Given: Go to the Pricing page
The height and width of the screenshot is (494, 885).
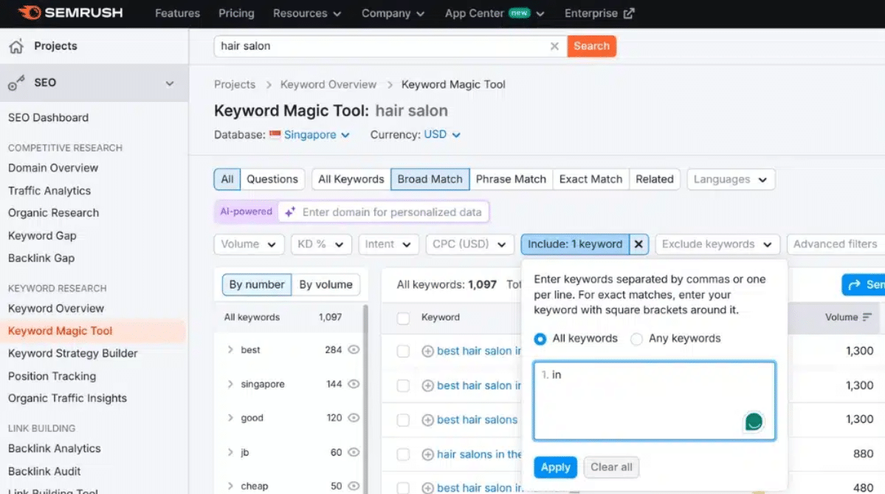Looking at the screenshot, I should coord(236,13).
